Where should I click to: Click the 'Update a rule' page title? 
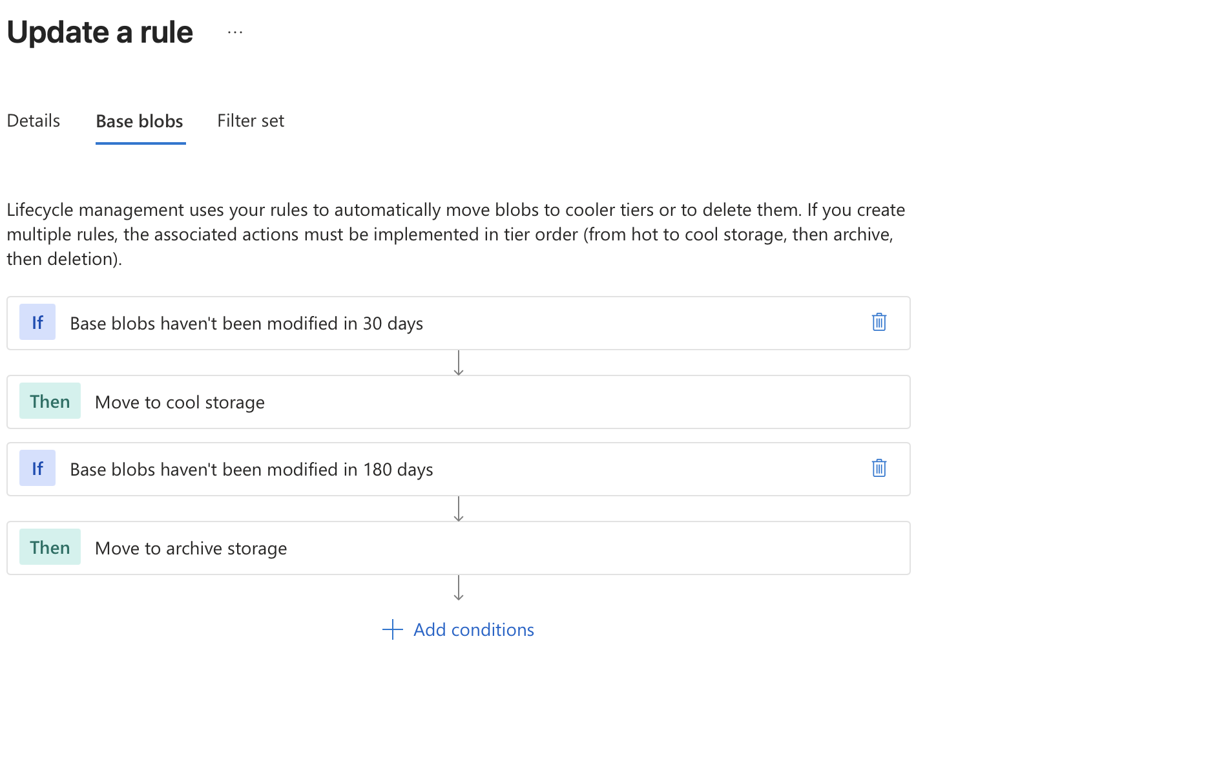coord(100,32)
